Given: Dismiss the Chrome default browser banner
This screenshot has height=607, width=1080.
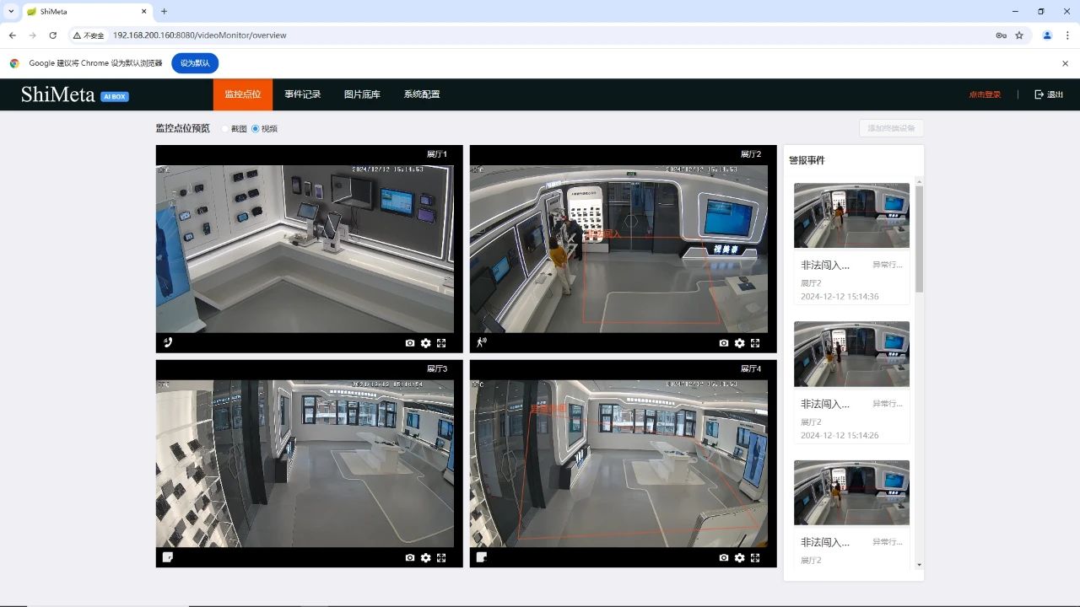Looking at the screenshot, I should click(1065, 63).
